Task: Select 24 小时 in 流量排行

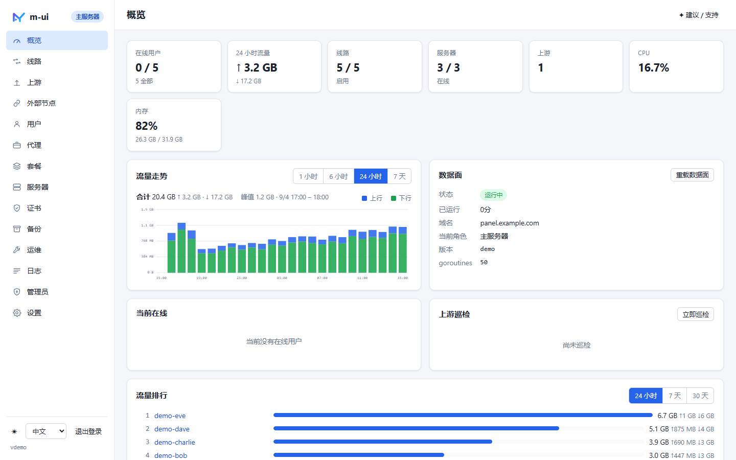Action: click(x=646, y=396)
